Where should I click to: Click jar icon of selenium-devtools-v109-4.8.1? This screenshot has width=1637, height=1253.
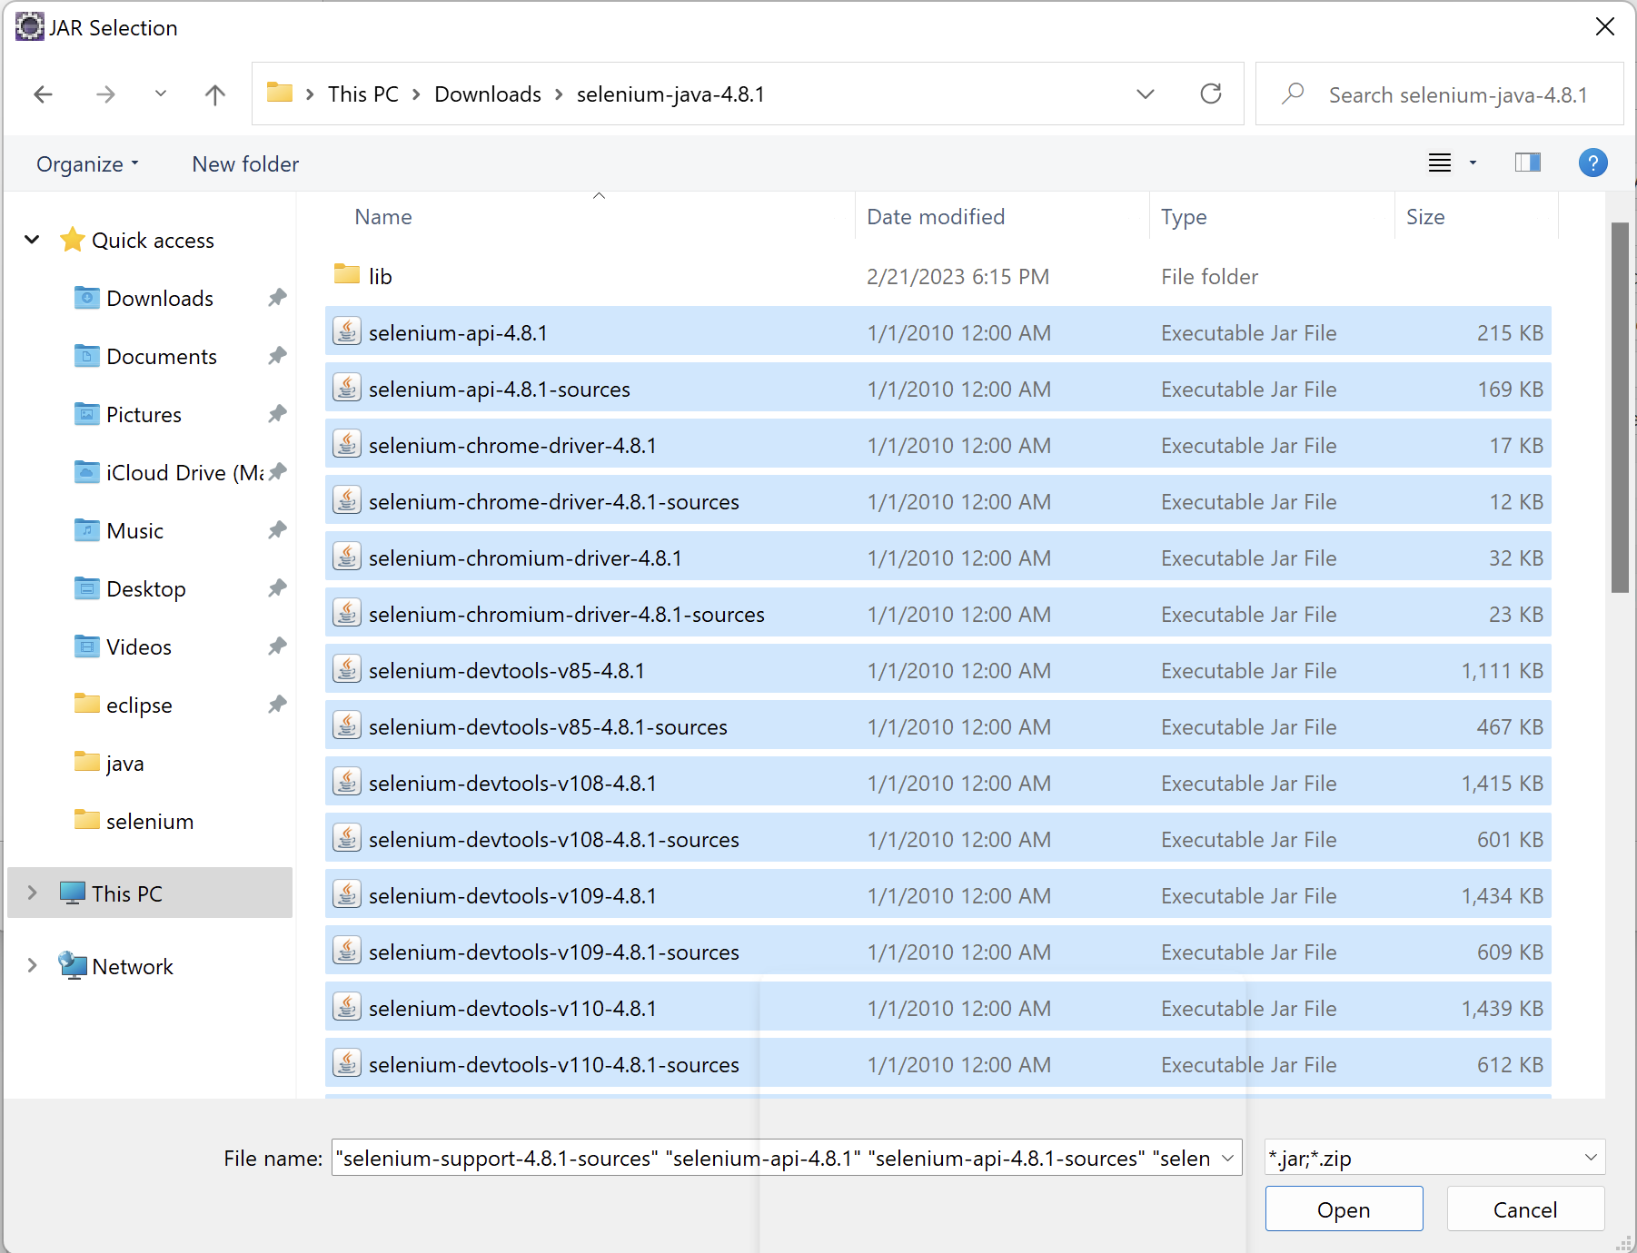tap(347, 894)
